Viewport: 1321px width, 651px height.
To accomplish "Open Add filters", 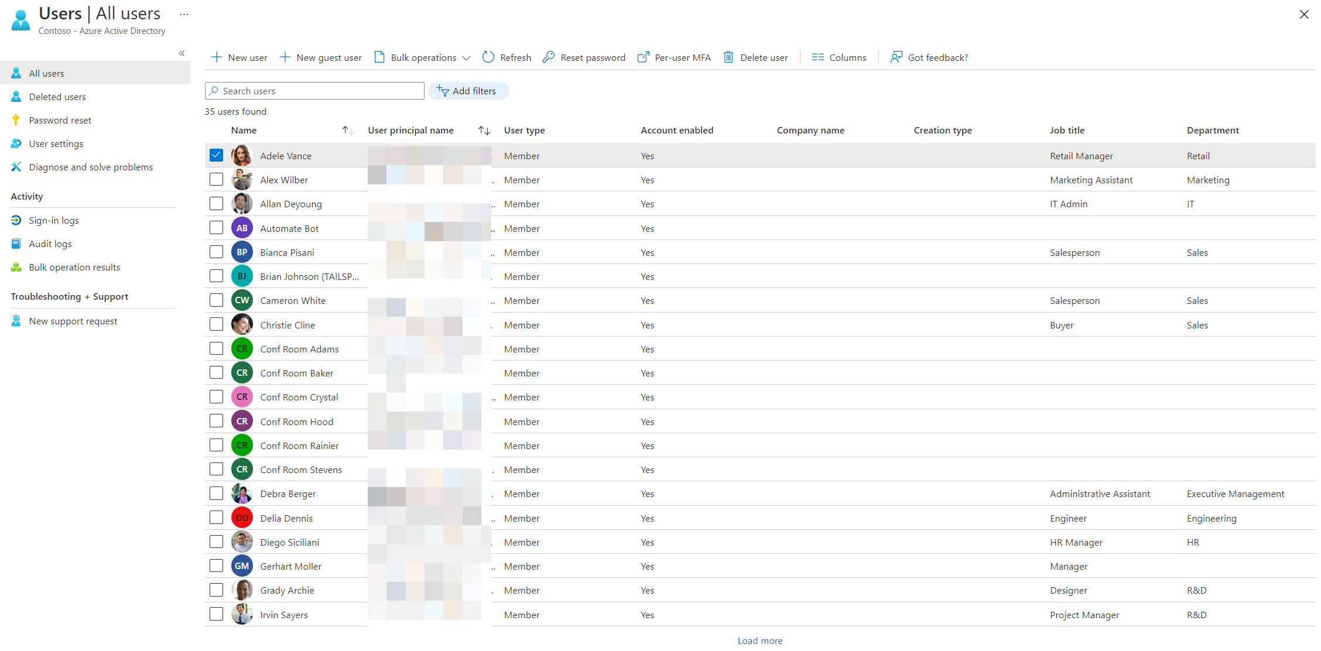I will [468, 91].
